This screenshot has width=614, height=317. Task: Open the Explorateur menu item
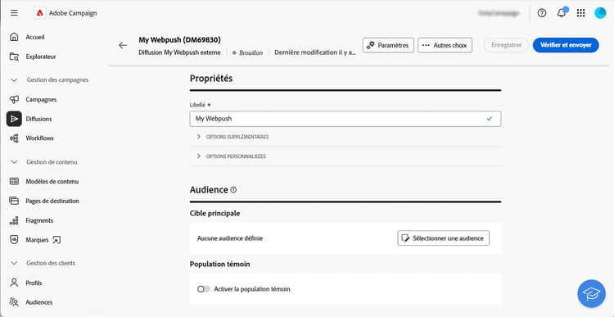point(41,57)
